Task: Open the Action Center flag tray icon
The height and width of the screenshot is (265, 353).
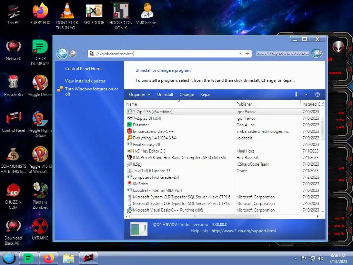Action: point(304,258)
